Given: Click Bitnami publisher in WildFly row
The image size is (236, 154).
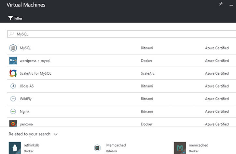Looking at the screenshot, I should [x=147, y=99].
